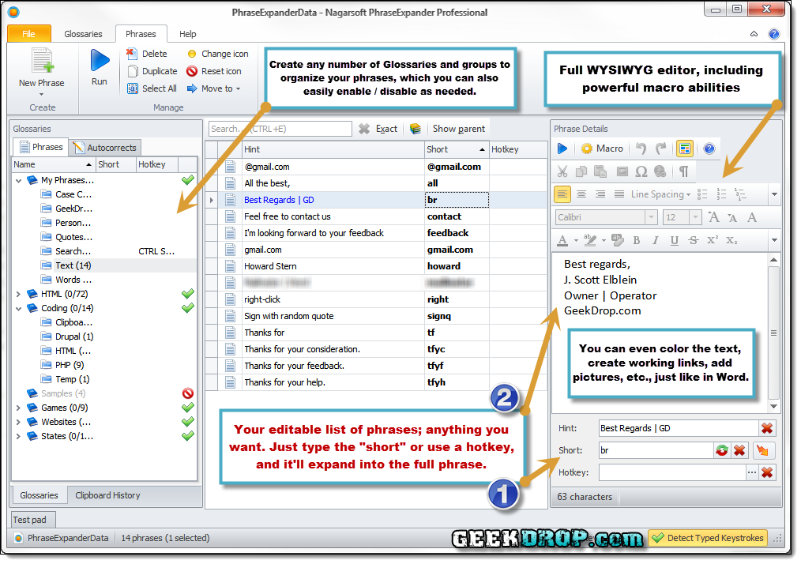This screenshot has height=564, width=801.
Task: Click the Show parent button
Action: click(x=459, y=129)
